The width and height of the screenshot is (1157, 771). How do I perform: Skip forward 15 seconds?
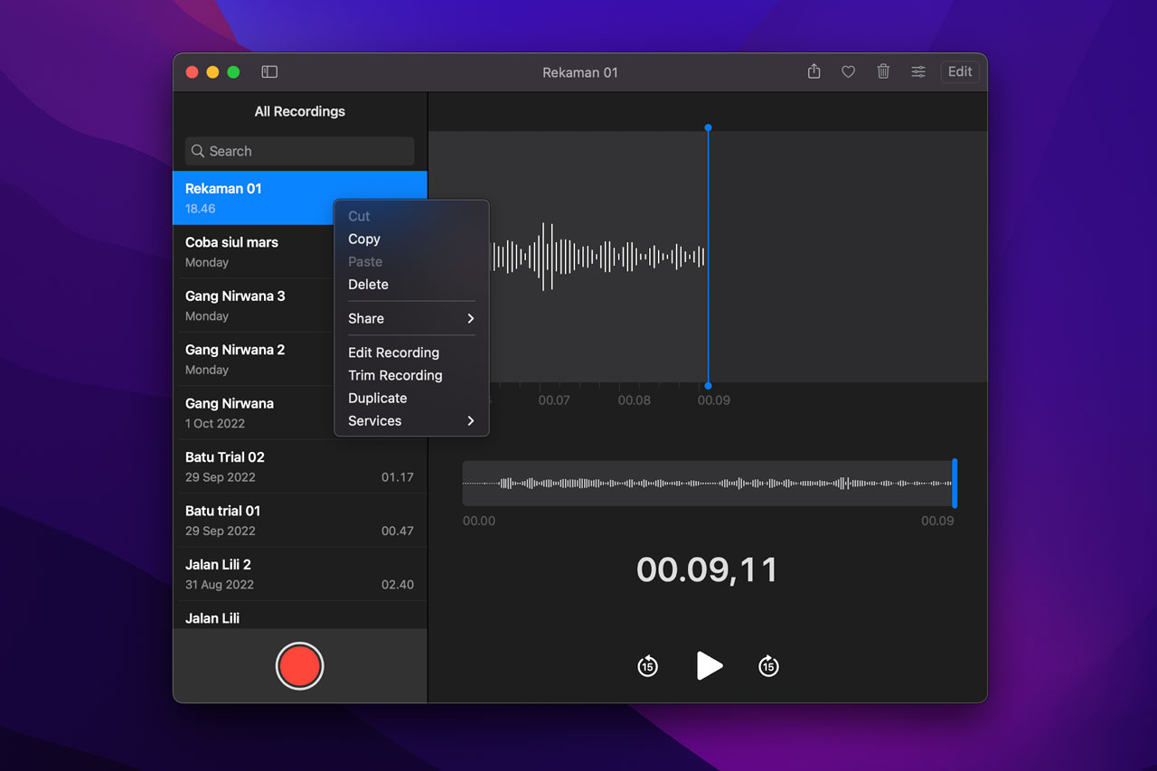click(x=768, y=666)
